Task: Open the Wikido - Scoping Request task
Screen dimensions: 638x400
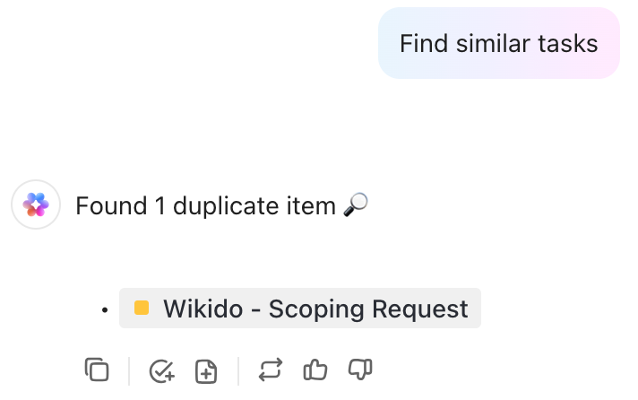Action: (x=300, y=308)
